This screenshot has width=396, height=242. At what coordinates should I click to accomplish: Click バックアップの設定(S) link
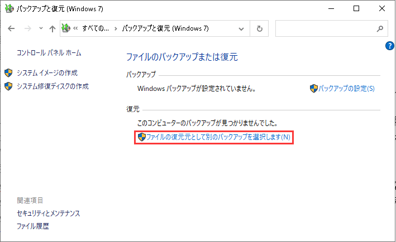[x=346, y=89]
